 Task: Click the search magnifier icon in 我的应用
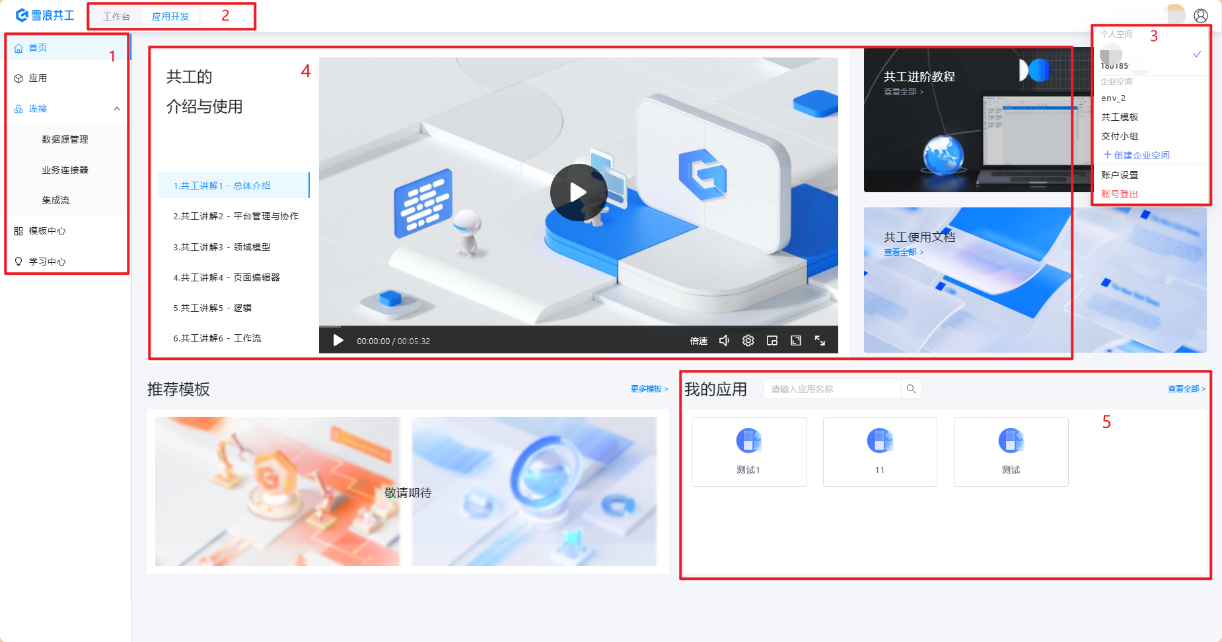[x=911, y=389]
